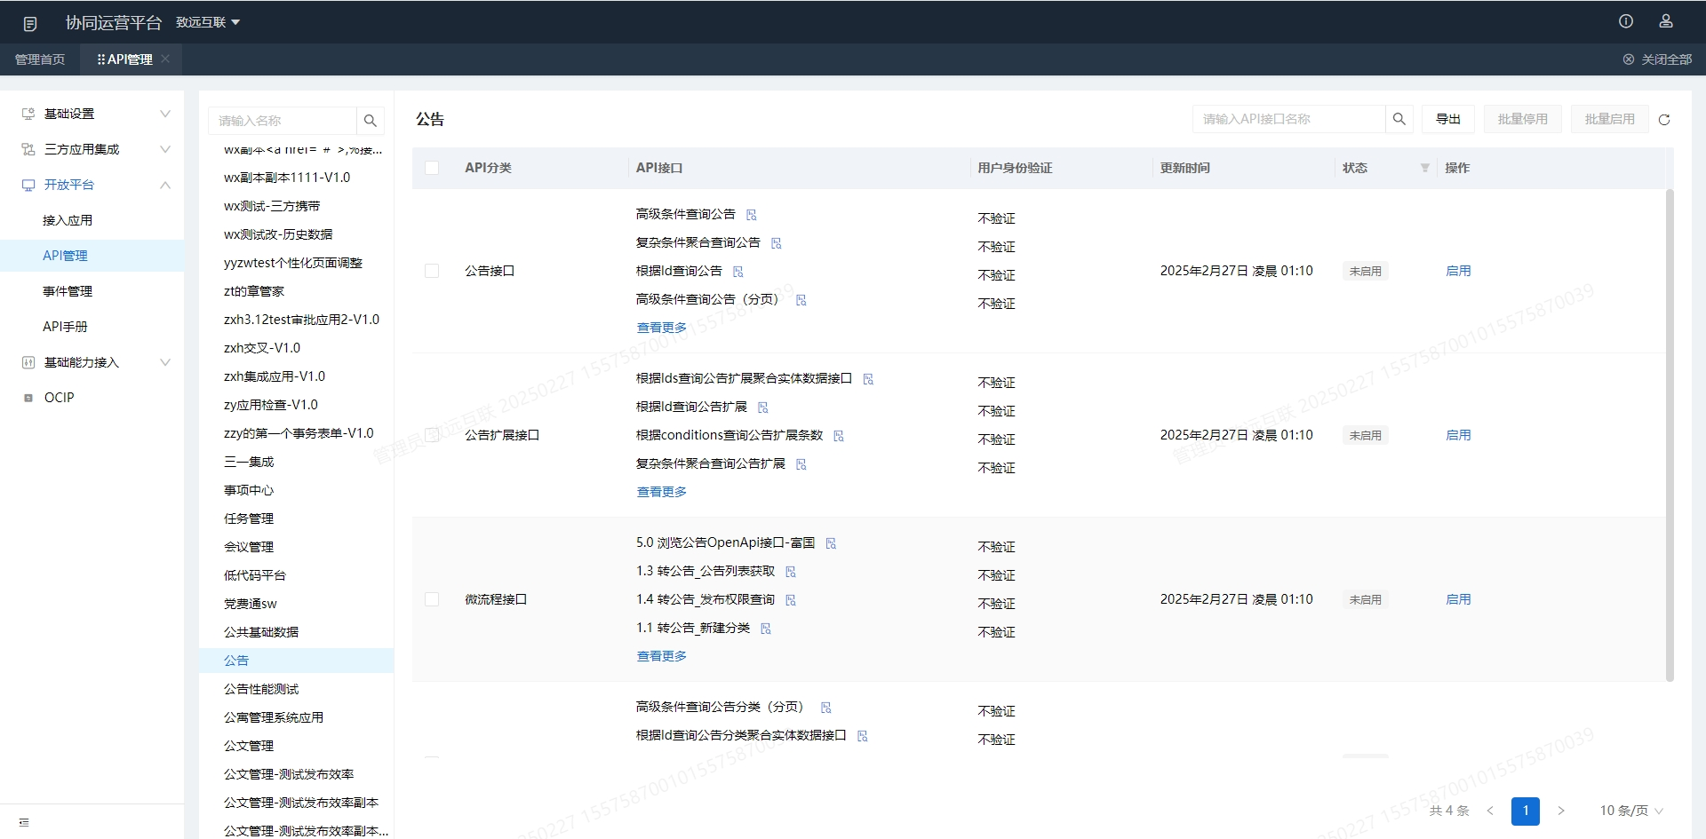Focus the 请输入API接口名称 search field
Viewport: 1706px width, 839px height.
pyautogui.click(x=1288, y=119)
